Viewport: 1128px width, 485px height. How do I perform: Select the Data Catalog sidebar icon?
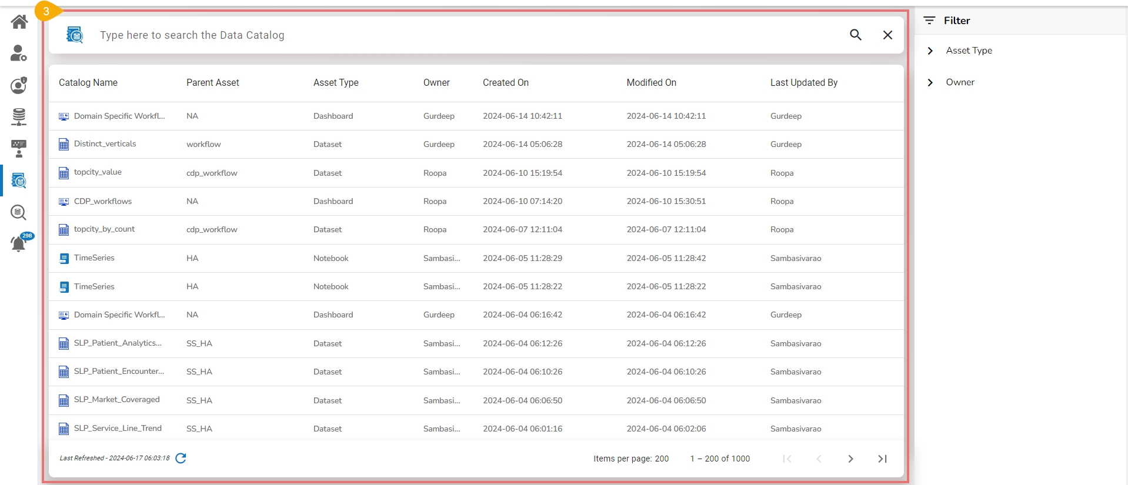coord(19,180)
